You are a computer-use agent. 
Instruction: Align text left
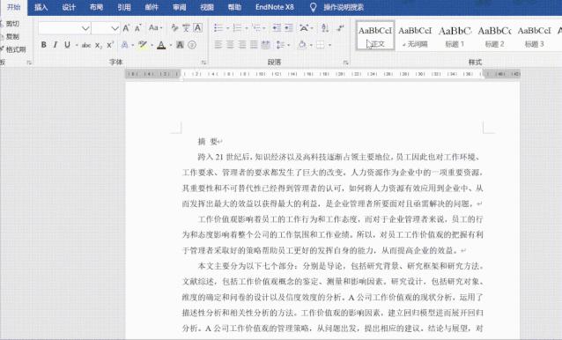pos(218,45)
